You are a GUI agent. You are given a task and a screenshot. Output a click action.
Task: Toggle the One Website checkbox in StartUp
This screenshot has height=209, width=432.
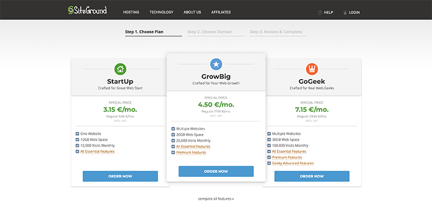tap(77, 134)
